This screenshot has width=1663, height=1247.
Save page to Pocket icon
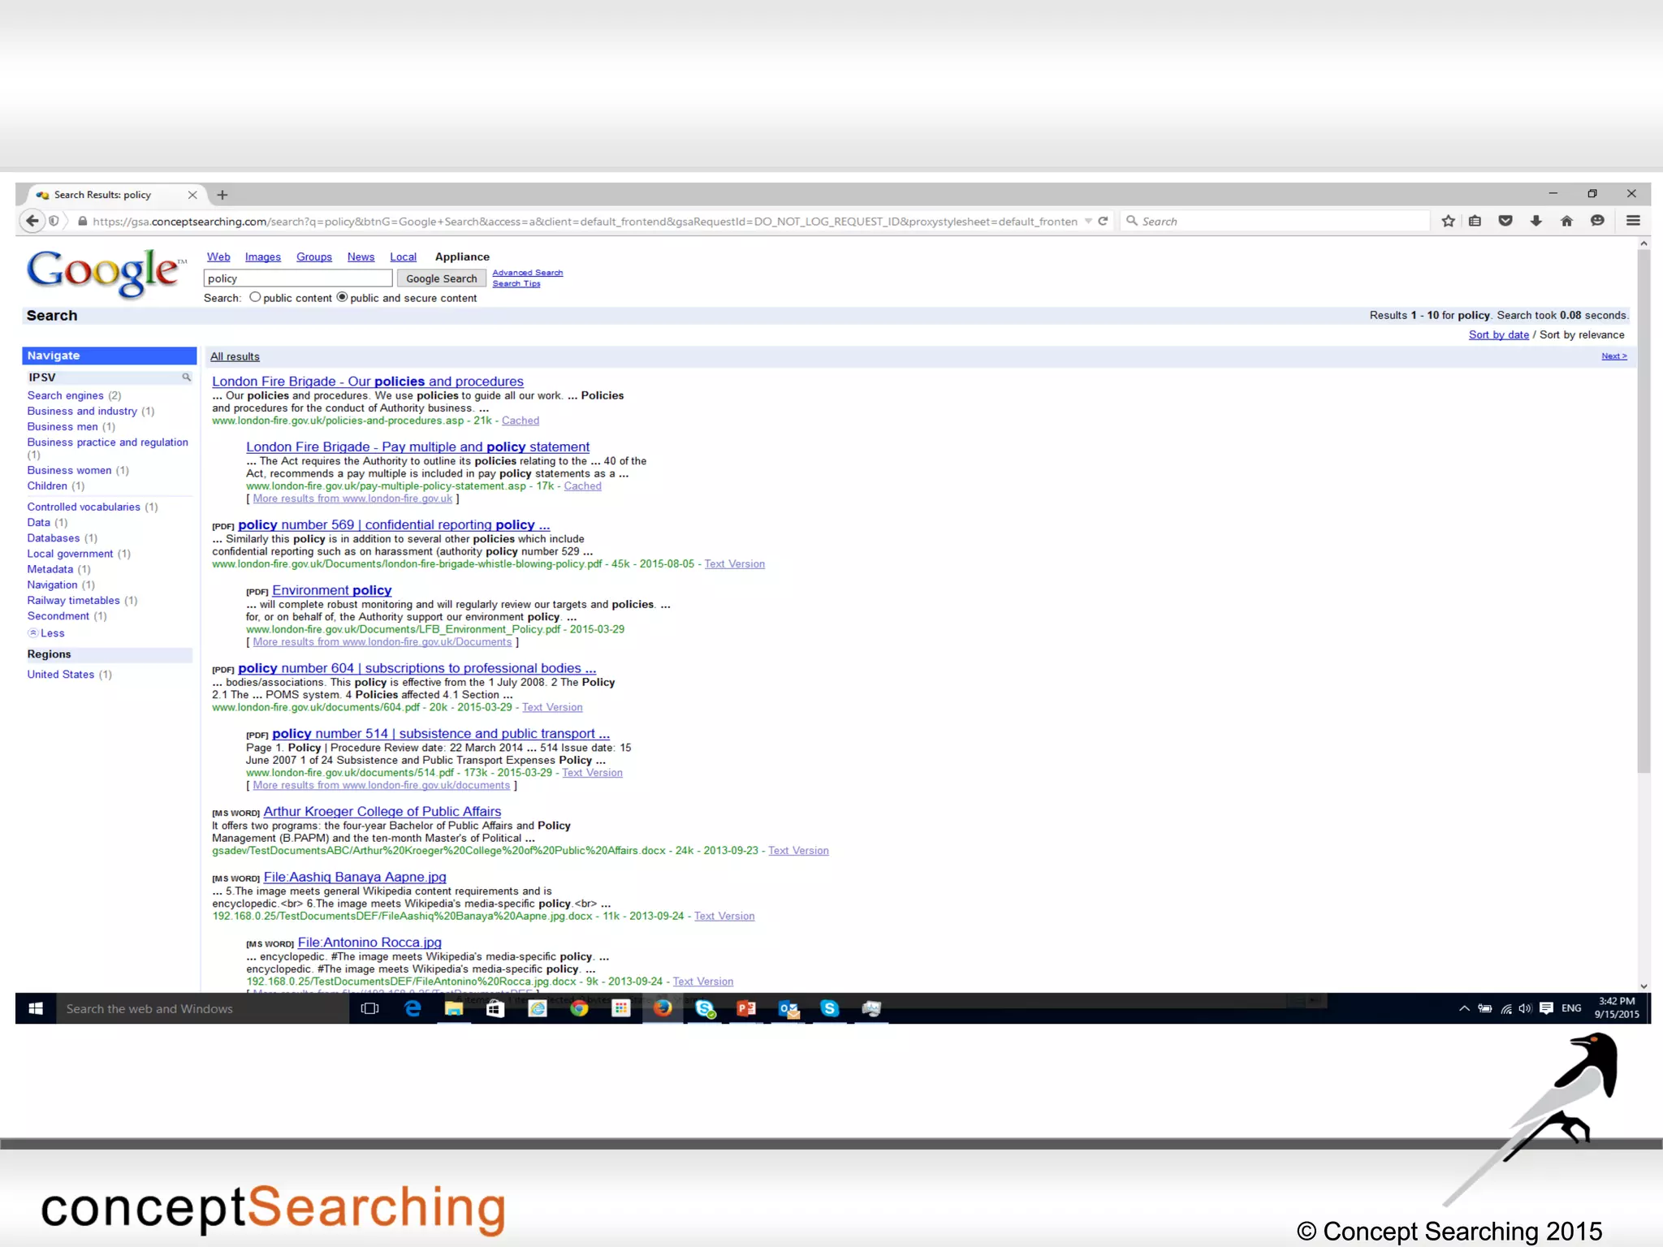(x=1505, y=221)
